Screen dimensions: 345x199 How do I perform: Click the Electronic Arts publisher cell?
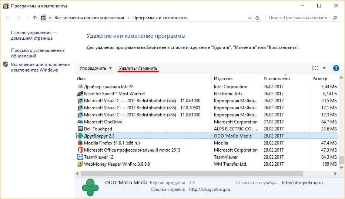(x=228, y=94)
